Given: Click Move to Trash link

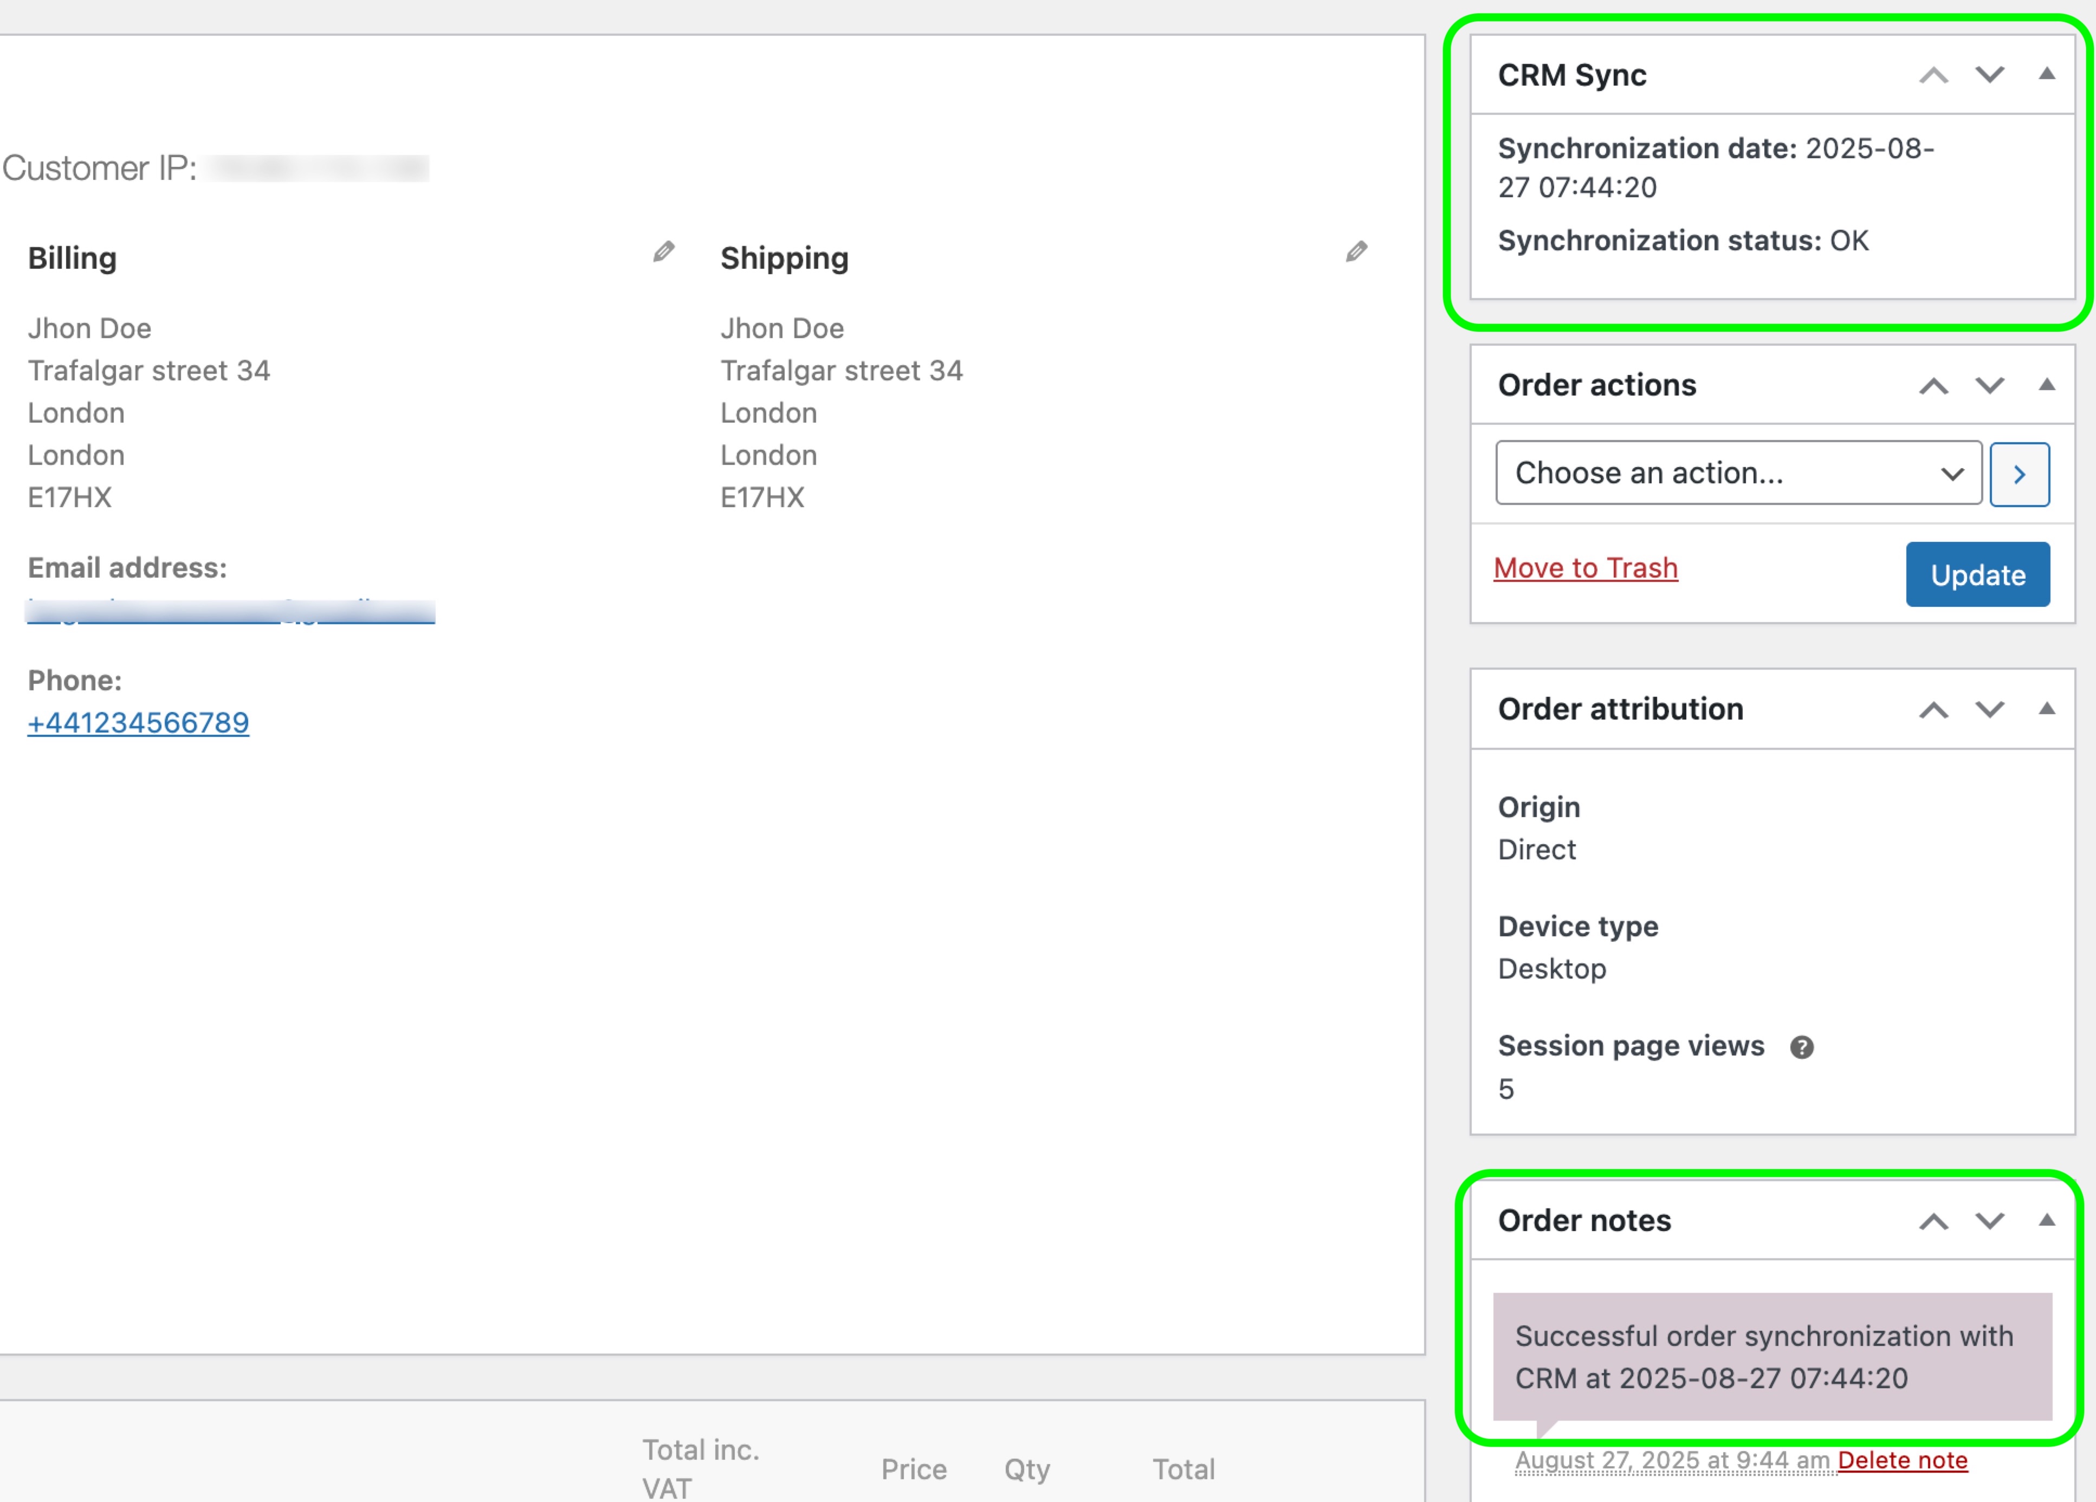Looking at the screenshot, I should click(x=1585, y=567).
